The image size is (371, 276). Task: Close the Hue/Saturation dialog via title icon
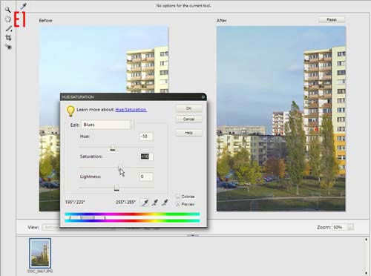(203, 97)
